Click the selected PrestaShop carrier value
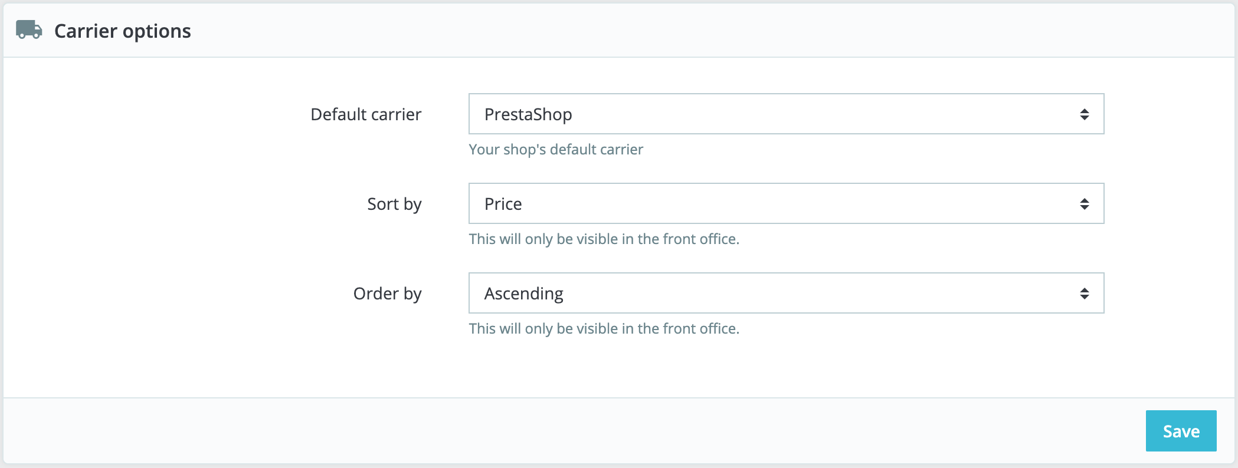Image resolution: width=1238 pixels, height=468 pixels. (x=528, y=114)
